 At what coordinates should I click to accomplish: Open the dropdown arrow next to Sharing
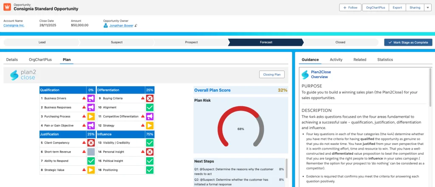pyautogui.click(x=427, y=8)
